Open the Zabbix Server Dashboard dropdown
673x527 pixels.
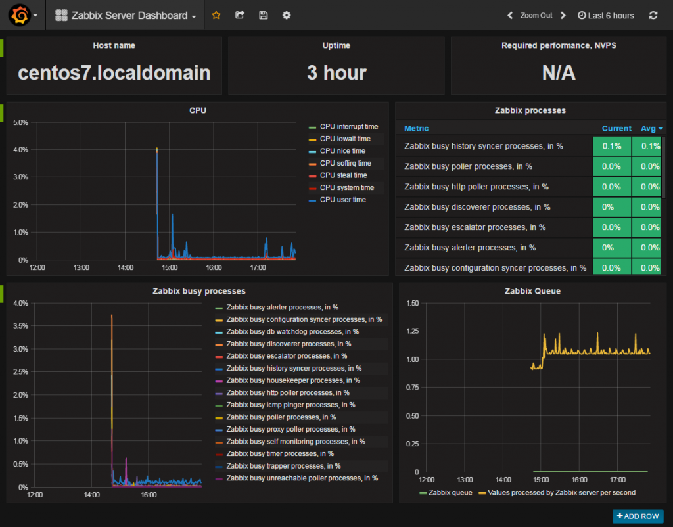[x=128, y=14]
